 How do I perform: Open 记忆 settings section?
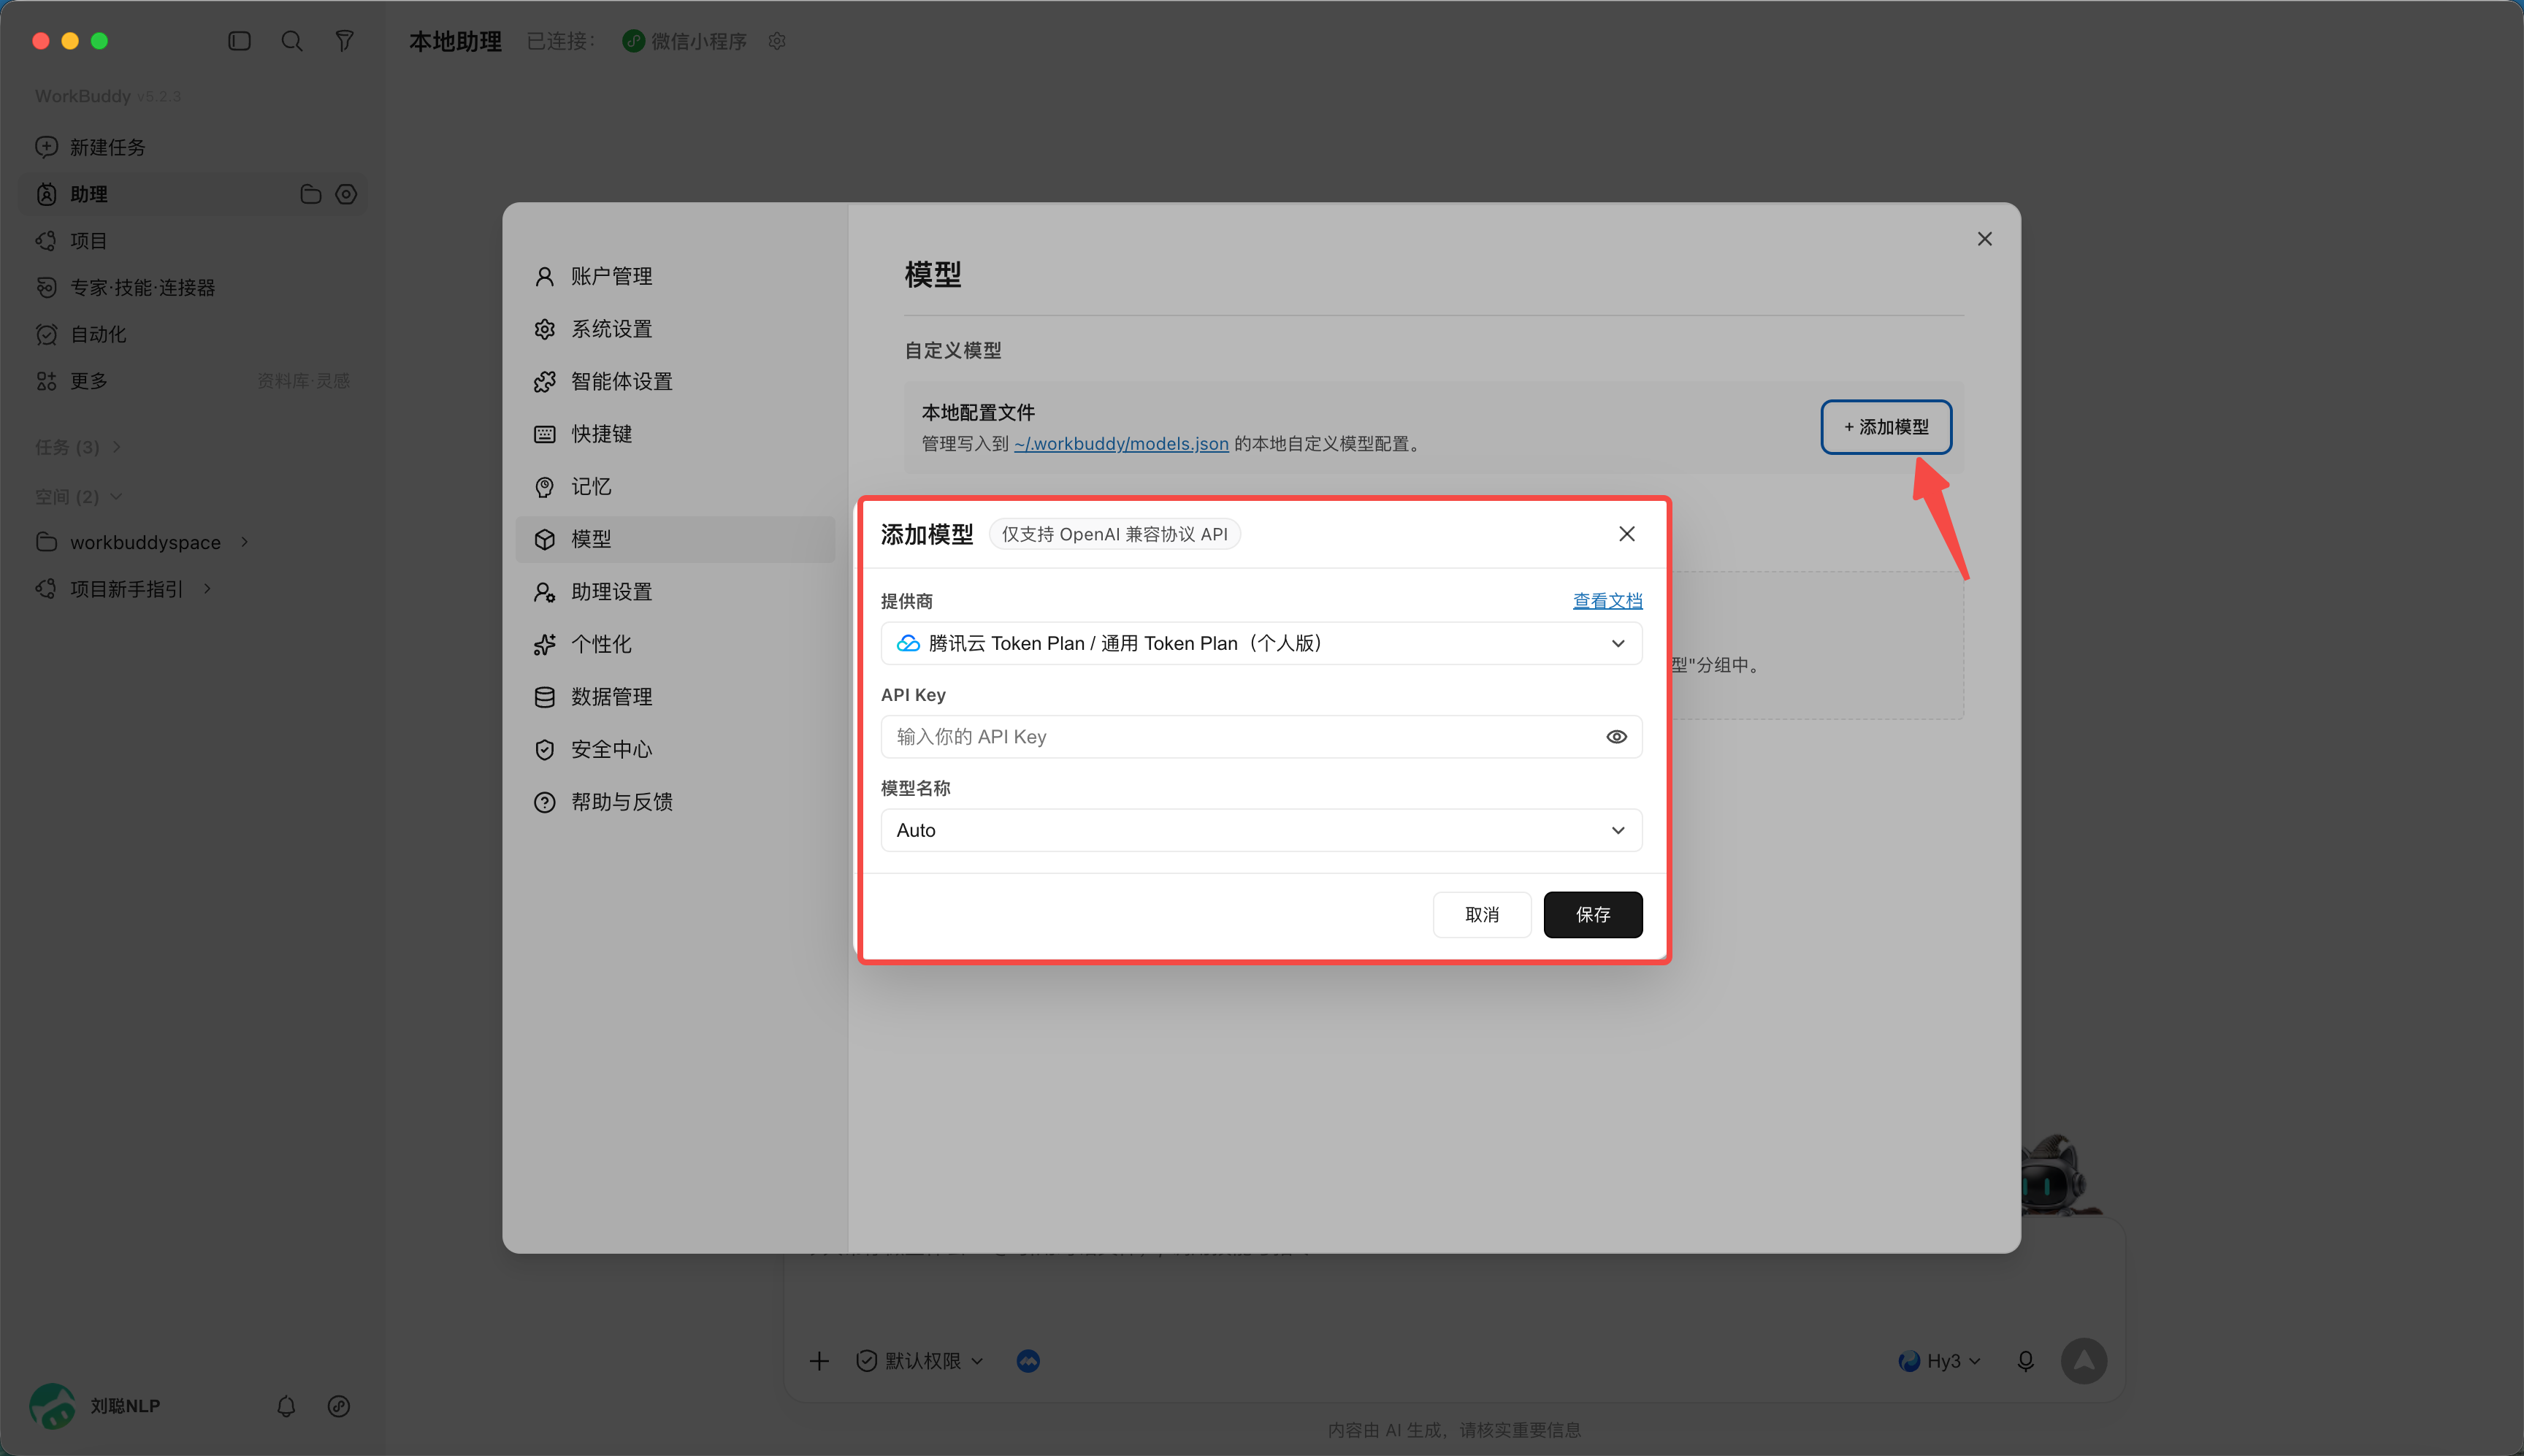(x=676, y=487)
